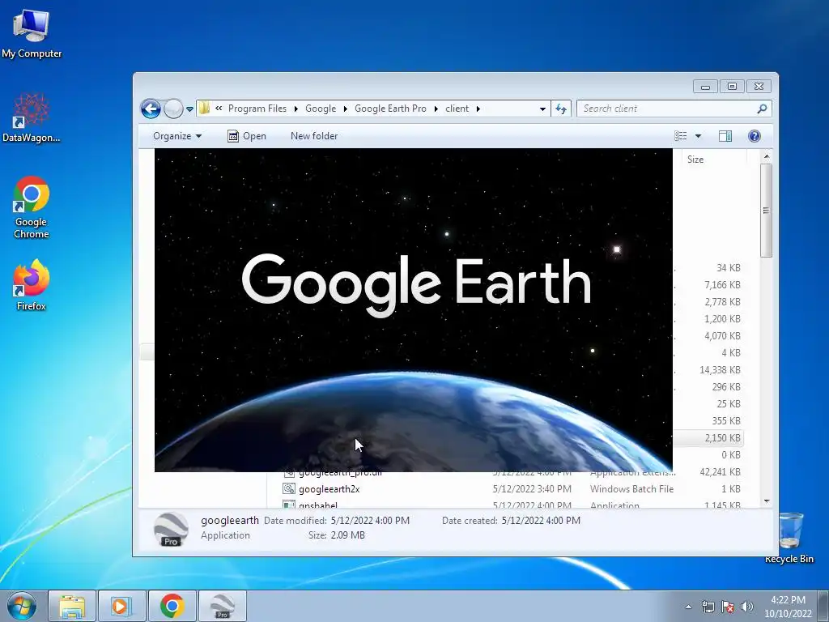Click the Explorer forward arrow button
The image size is (829, 622).
click(x=173, y=109)
